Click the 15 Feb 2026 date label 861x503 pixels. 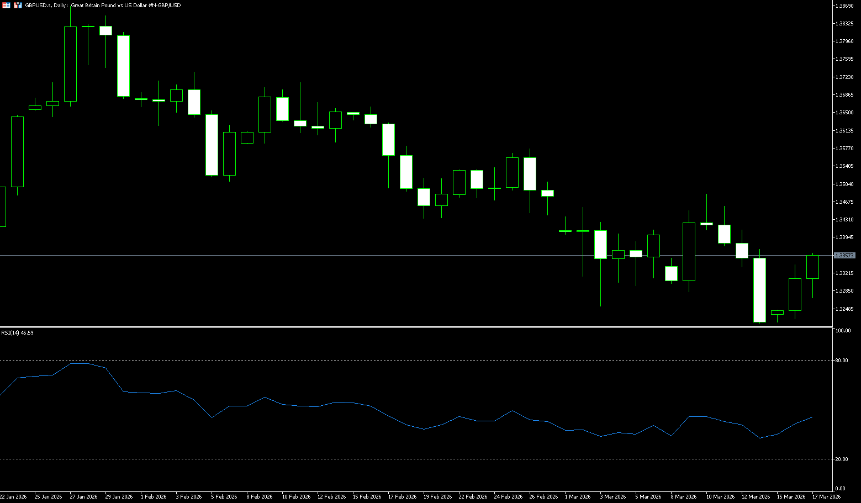[x=367, y=497]
